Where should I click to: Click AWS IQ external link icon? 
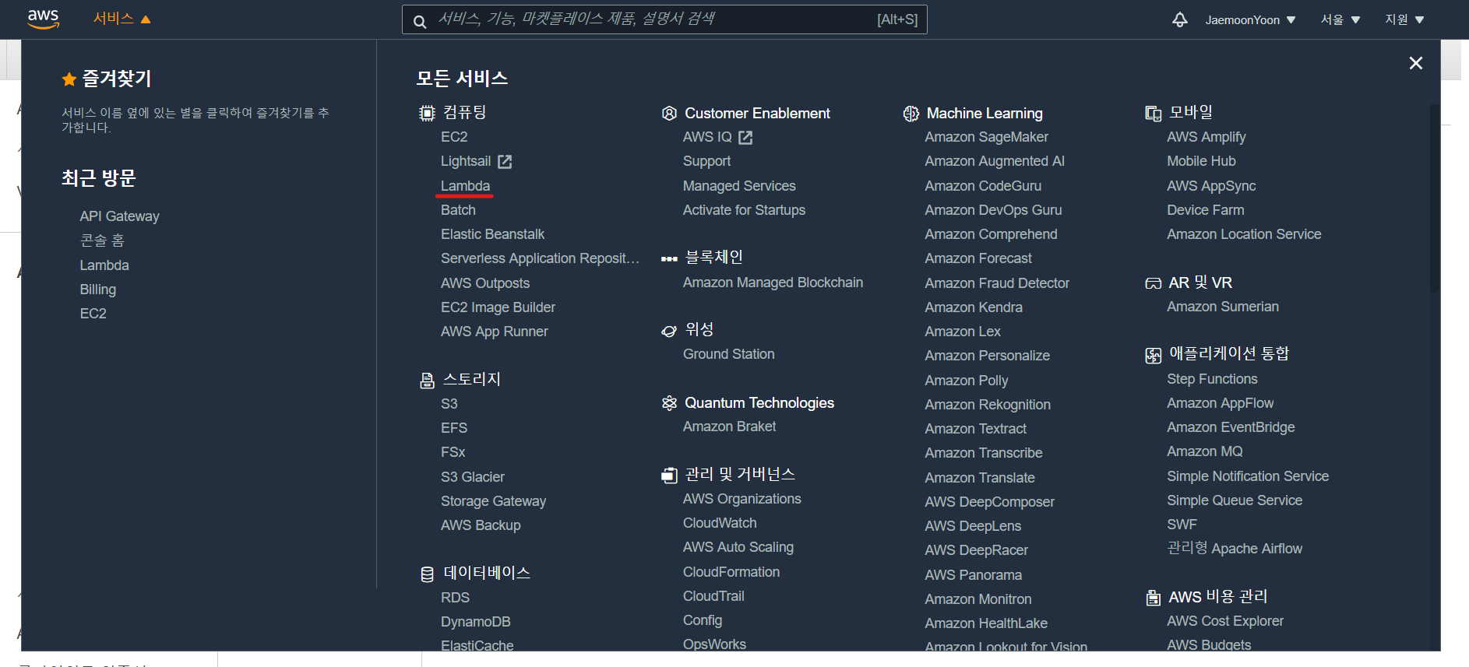pos(745,138)
